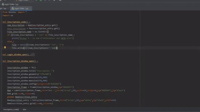Click the Python file icon in navigation bar

point(3,4)
